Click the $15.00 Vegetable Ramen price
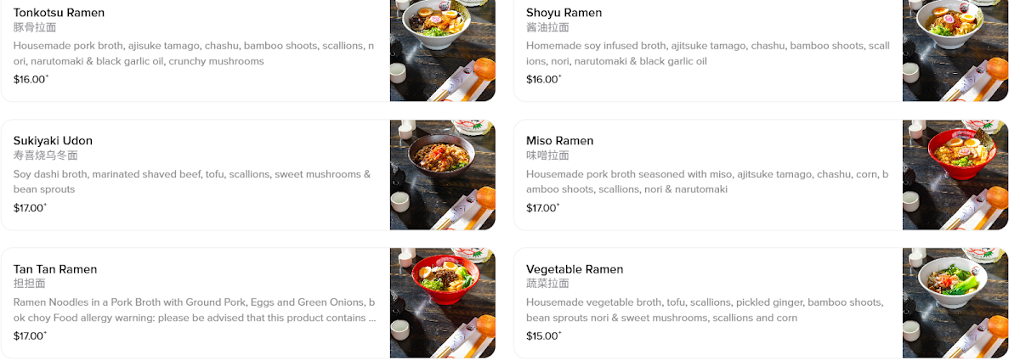Viewport: 1020px width, 361px height. click(x=542, y=336)
